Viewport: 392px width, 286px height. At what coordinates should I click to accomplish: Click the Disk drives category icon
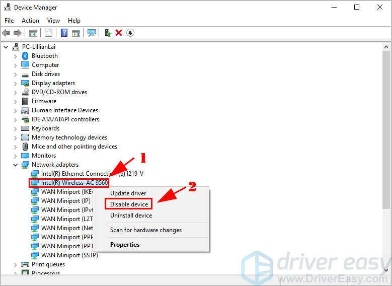point(25,75)
